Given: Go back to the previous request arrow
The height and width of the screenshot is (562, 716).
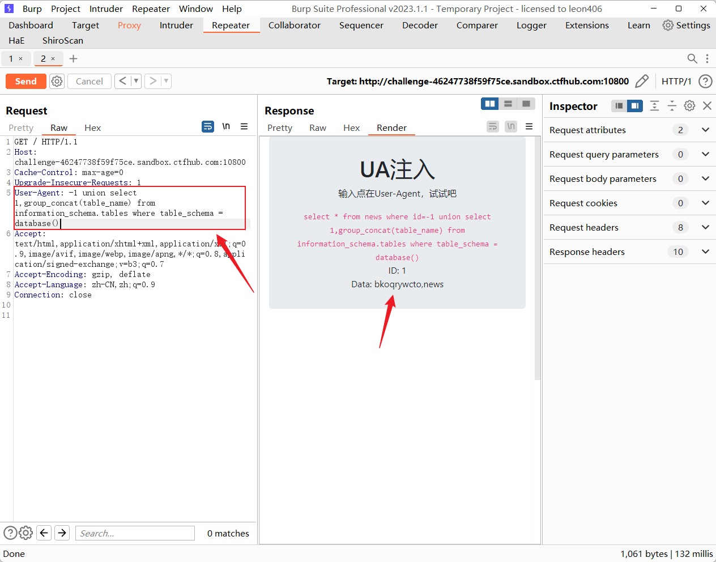Looking at the screenshot, I should (x=122, y=81).
